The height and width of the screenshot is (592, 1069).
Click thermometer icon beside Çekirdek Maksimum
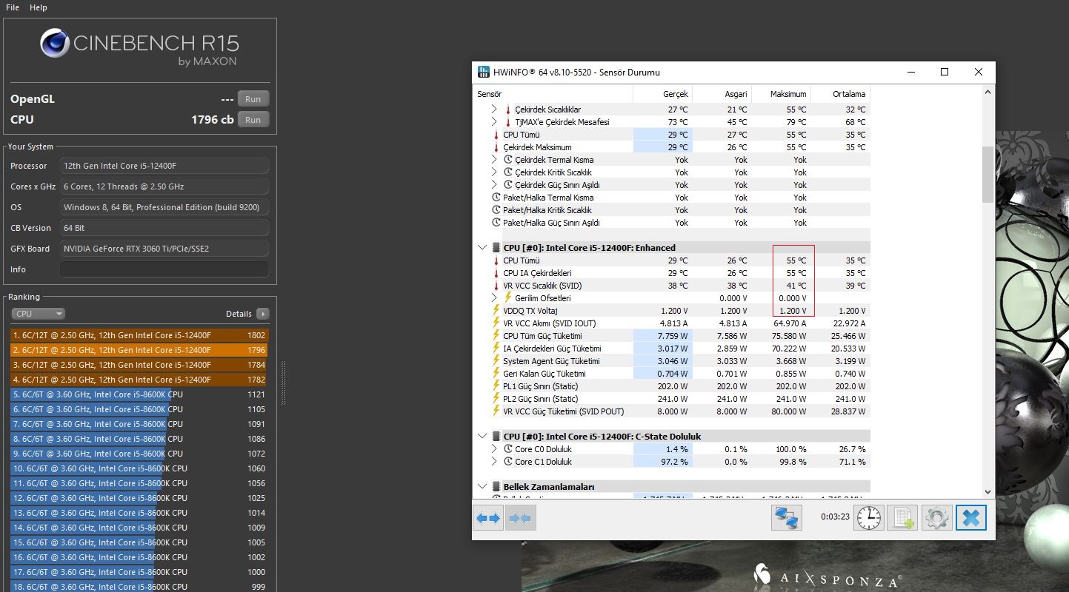click(496, 147)
